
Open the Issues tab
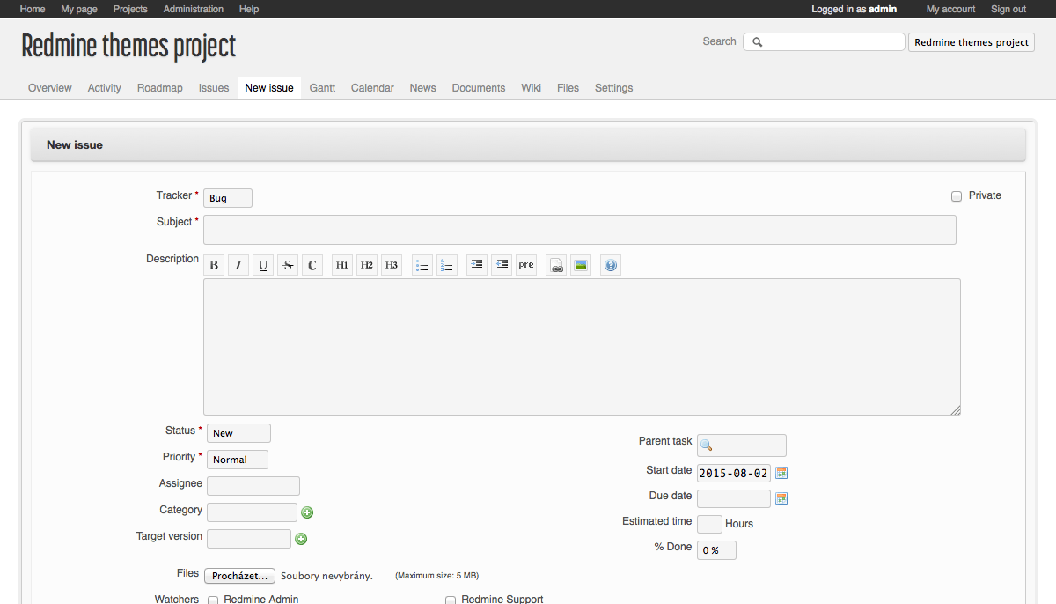214,88
